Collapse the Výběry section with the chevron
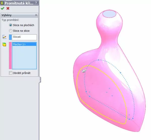151x140 pixels. click(36, 15)
